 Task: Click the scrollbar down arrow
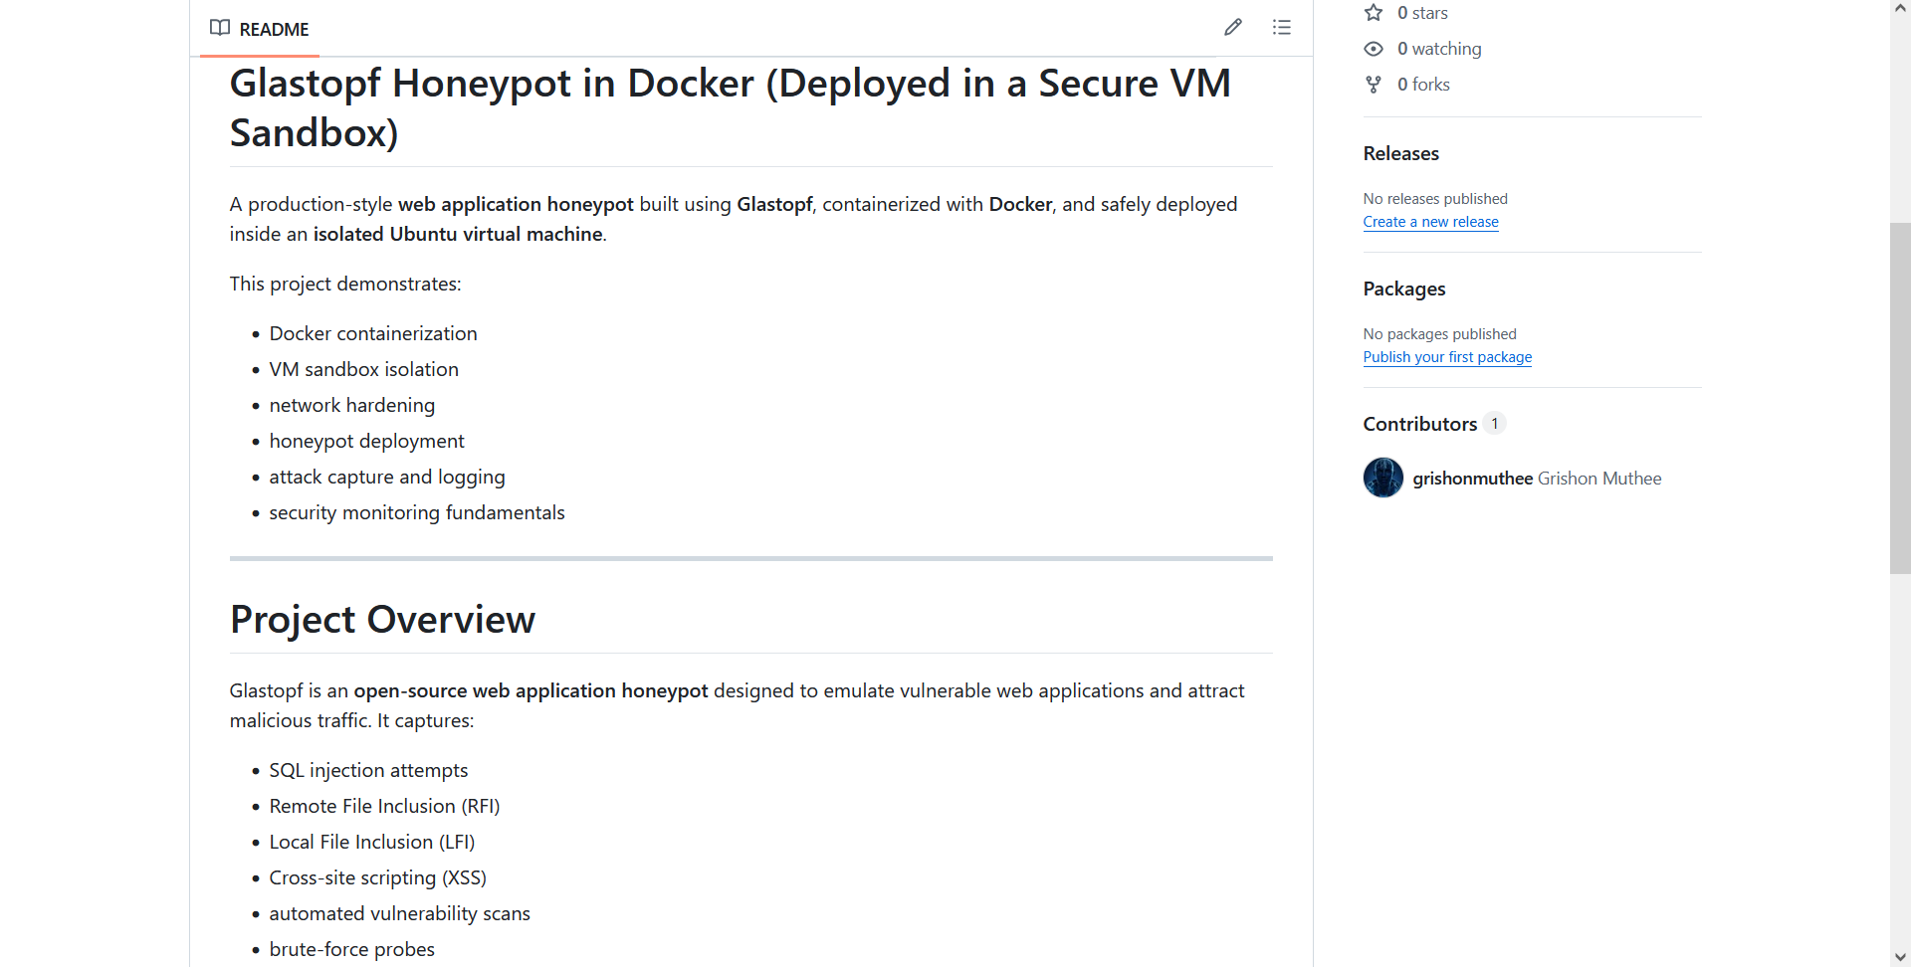click(x=1900, y=957)
